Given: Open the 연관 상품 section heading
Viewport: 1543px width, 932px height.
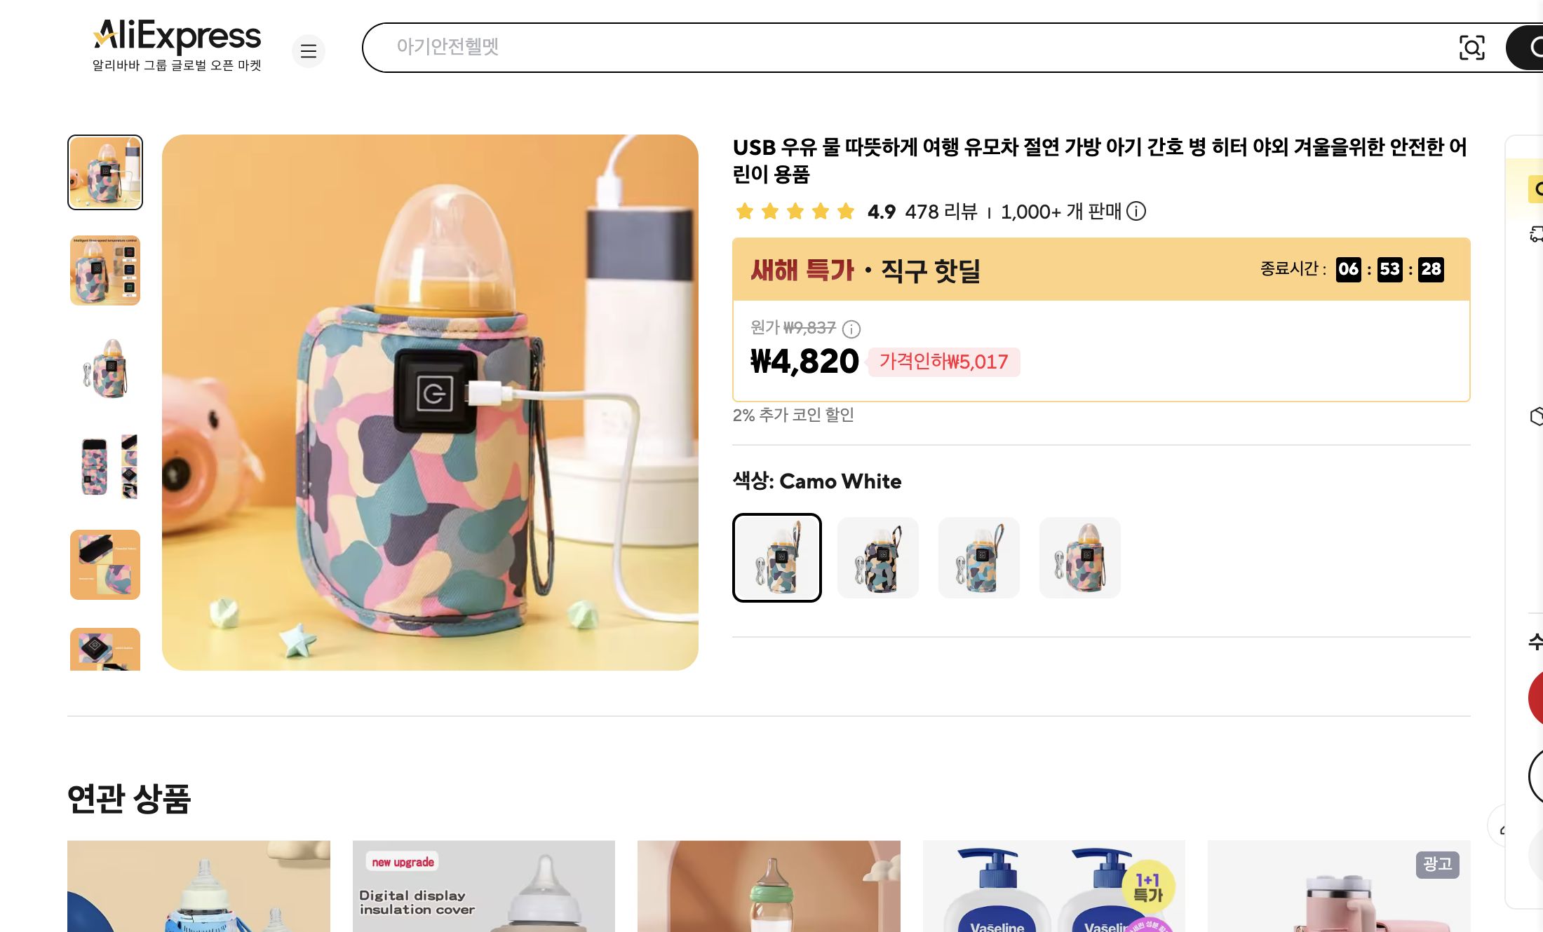Looking at the screenshot, I should pos(128,800).
